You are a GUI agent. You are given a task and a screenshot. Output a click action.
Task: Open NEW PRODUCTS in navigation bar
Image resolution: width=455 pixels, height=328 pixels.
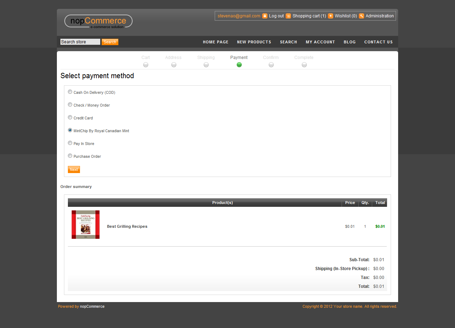254,42
